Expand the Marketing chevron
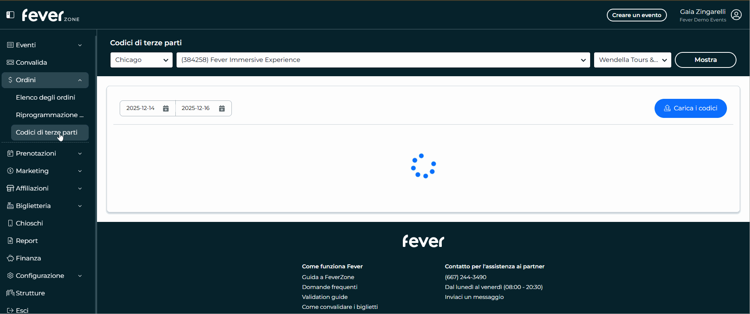Screen dimensions: 750x314 pos(80,171)
